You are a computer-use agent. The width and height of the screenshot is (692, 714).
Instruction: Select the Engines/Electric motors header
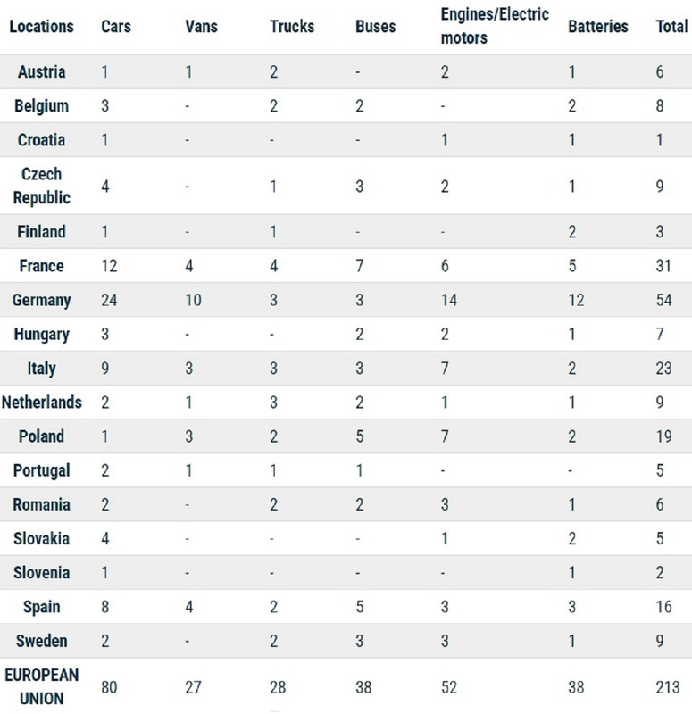495,26
